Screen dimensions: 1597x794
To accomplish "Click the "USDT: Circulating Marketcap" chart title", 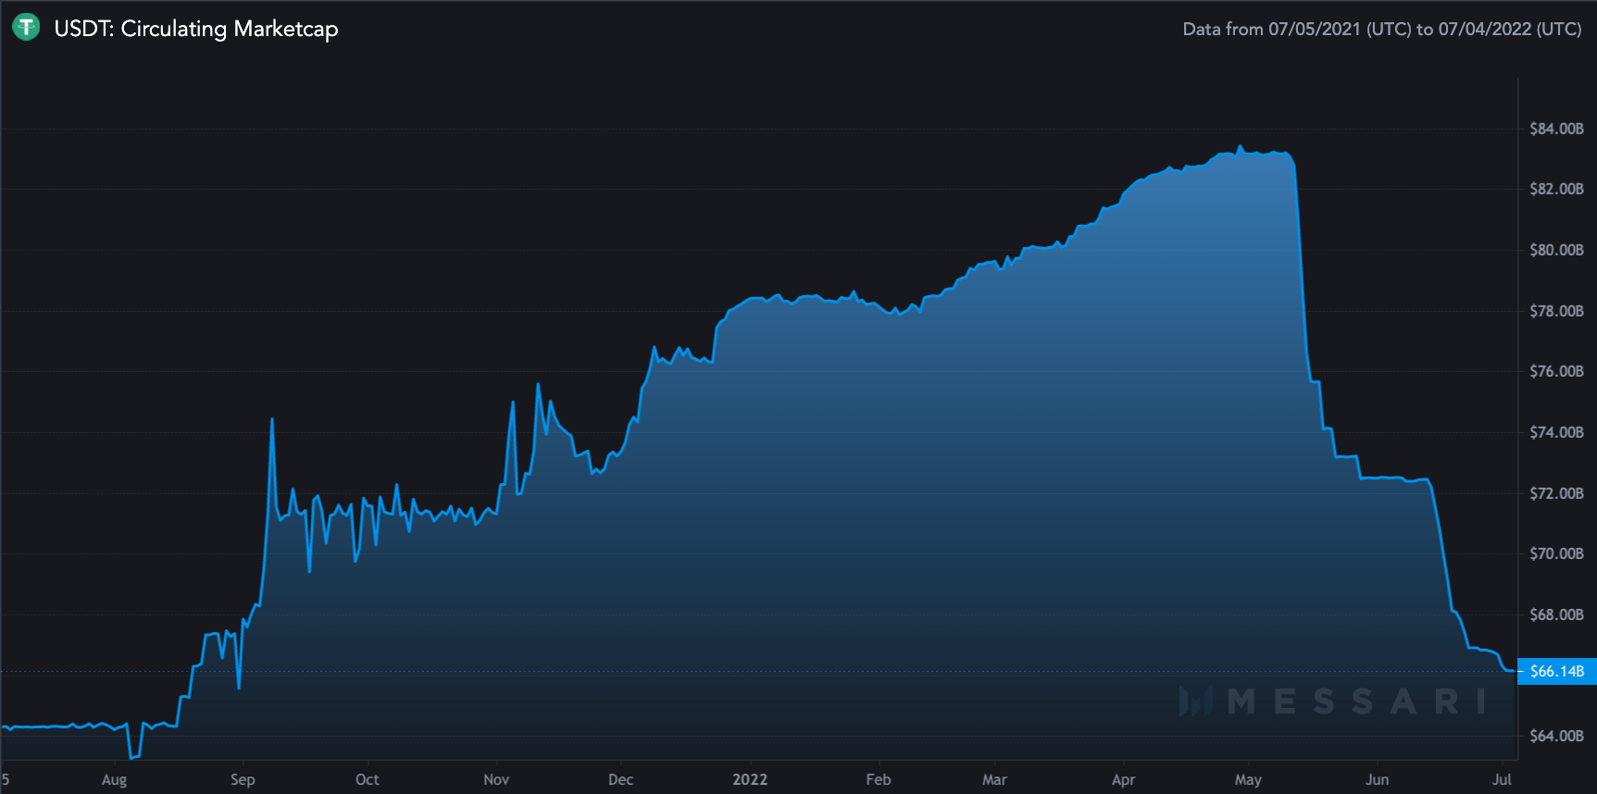I will pos(195,29).
